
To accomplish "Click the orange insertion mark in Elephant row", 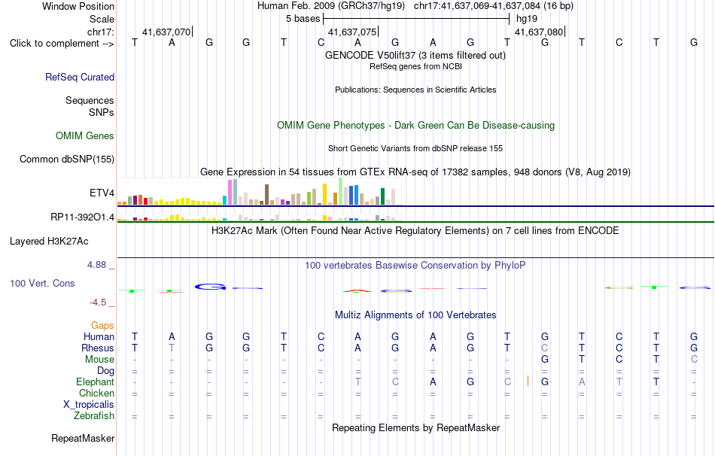I will [x=528, y=381].
